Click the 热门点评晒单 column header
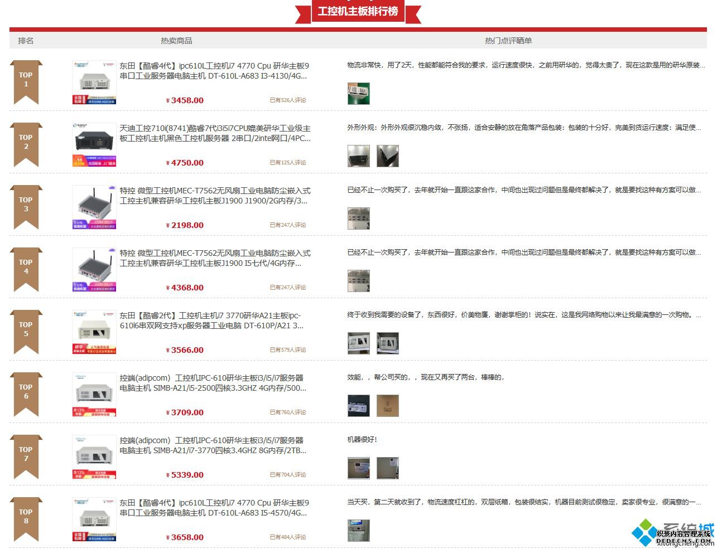 (x=508, y=41)
